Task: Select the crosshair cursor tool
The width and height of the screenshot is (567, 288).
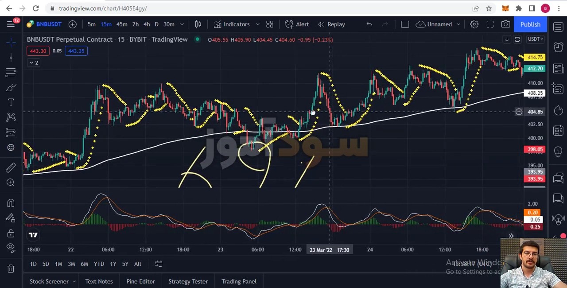Action: 11,43
